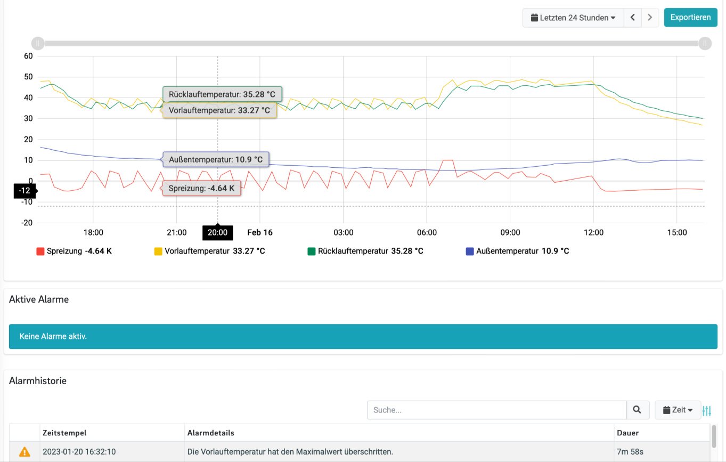726x462 pixels.
Task: Click the Rücklauftemperatur 35.28 °C tooltip
Action: tap(222, 94)
